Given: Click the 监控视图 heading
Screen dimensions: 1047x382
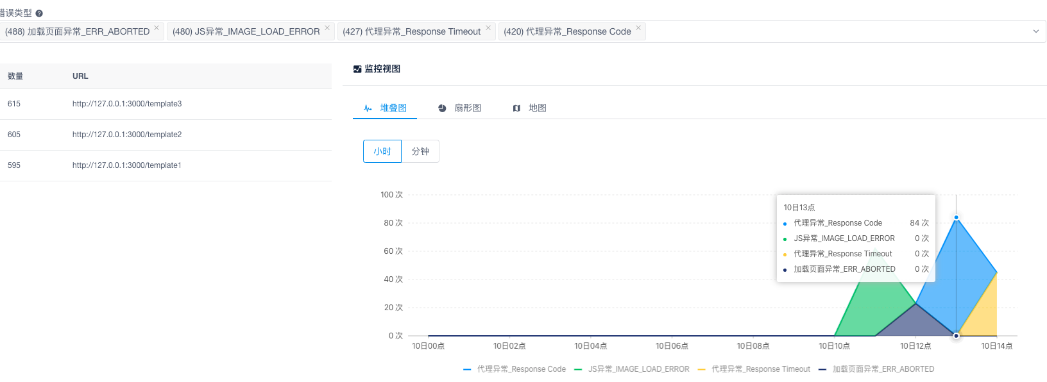Looking at the screenshot, I should coord(382,69).
